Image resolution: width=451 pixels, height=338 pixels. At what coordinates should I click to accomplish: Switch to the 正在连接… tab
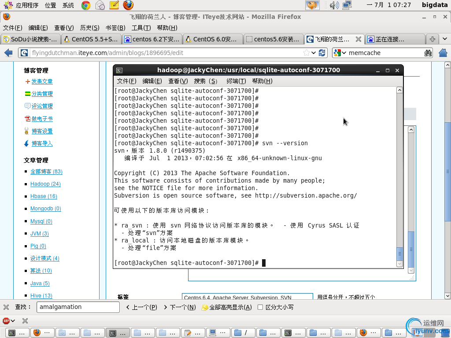pyautogui.click(x=396, y=39)
